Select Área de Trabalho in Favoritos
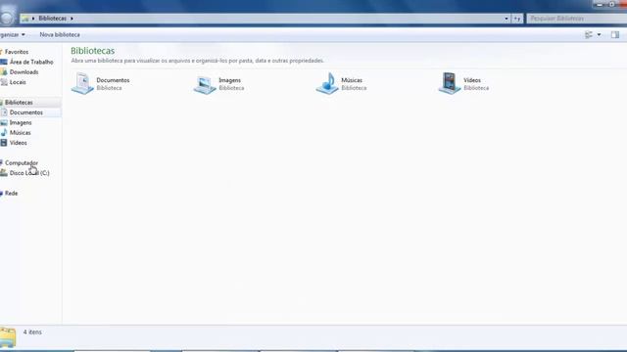 tap(31, 62)
